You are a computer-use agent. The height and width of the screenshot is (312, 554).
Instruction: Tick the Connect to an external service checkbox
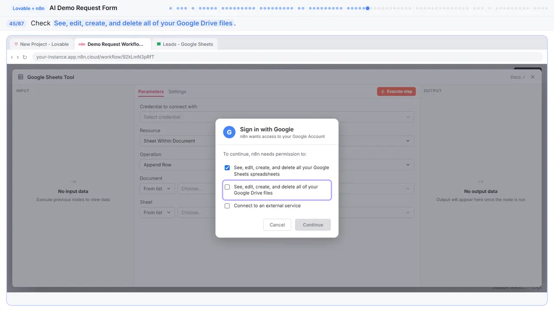(x=227, y=206)
